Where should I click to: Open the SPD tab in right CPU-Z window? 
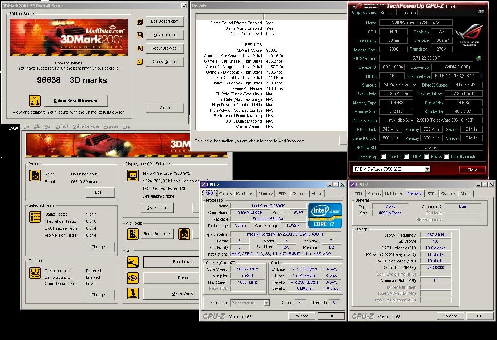431,194
